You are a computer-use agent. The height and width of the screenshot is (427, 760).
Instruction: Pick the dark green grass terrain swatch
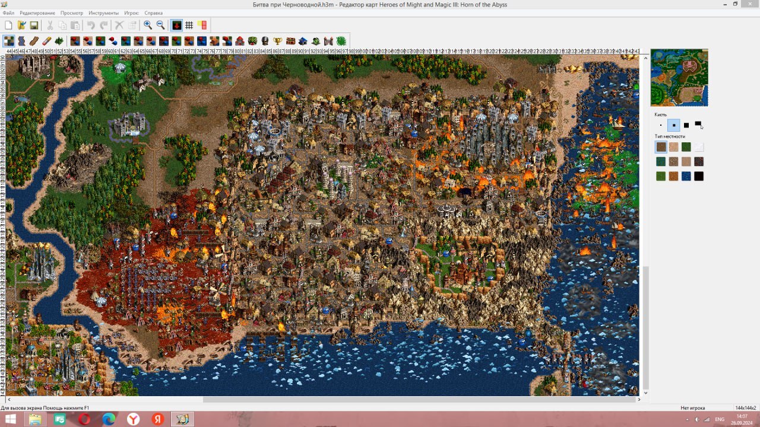click(686, 147)
